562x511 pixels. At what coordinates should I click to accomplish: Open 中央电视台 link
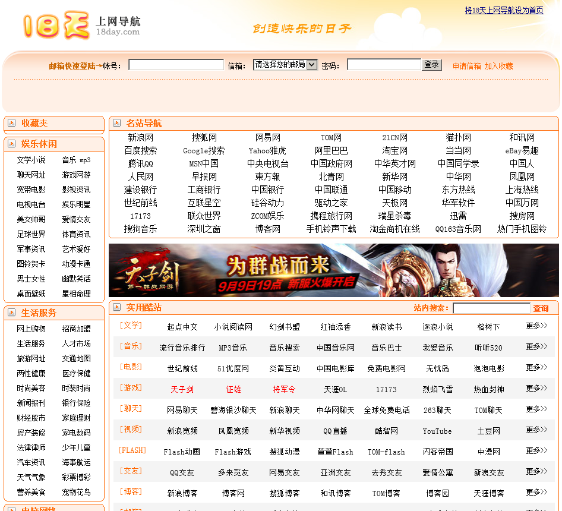(268, 163)
